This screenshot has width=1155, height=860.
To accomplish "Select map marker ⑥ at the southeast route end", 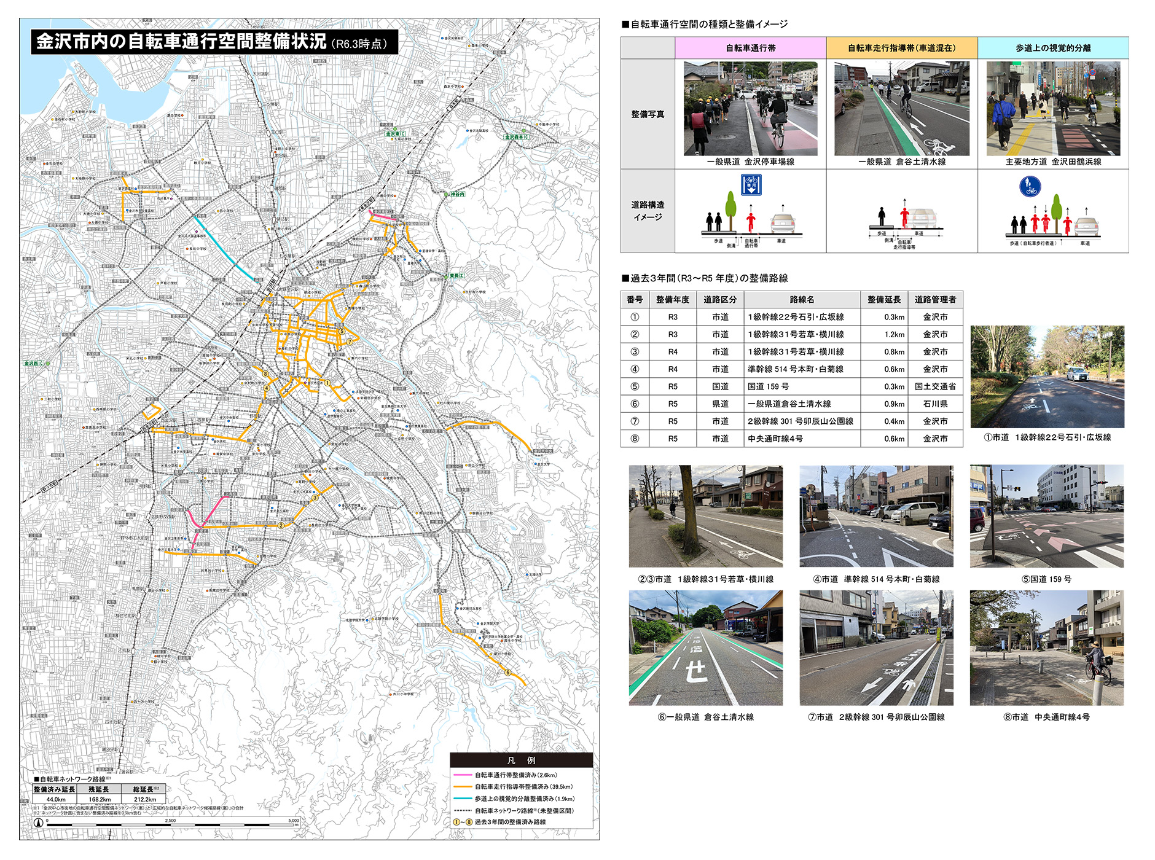I will tap(507, 672).
